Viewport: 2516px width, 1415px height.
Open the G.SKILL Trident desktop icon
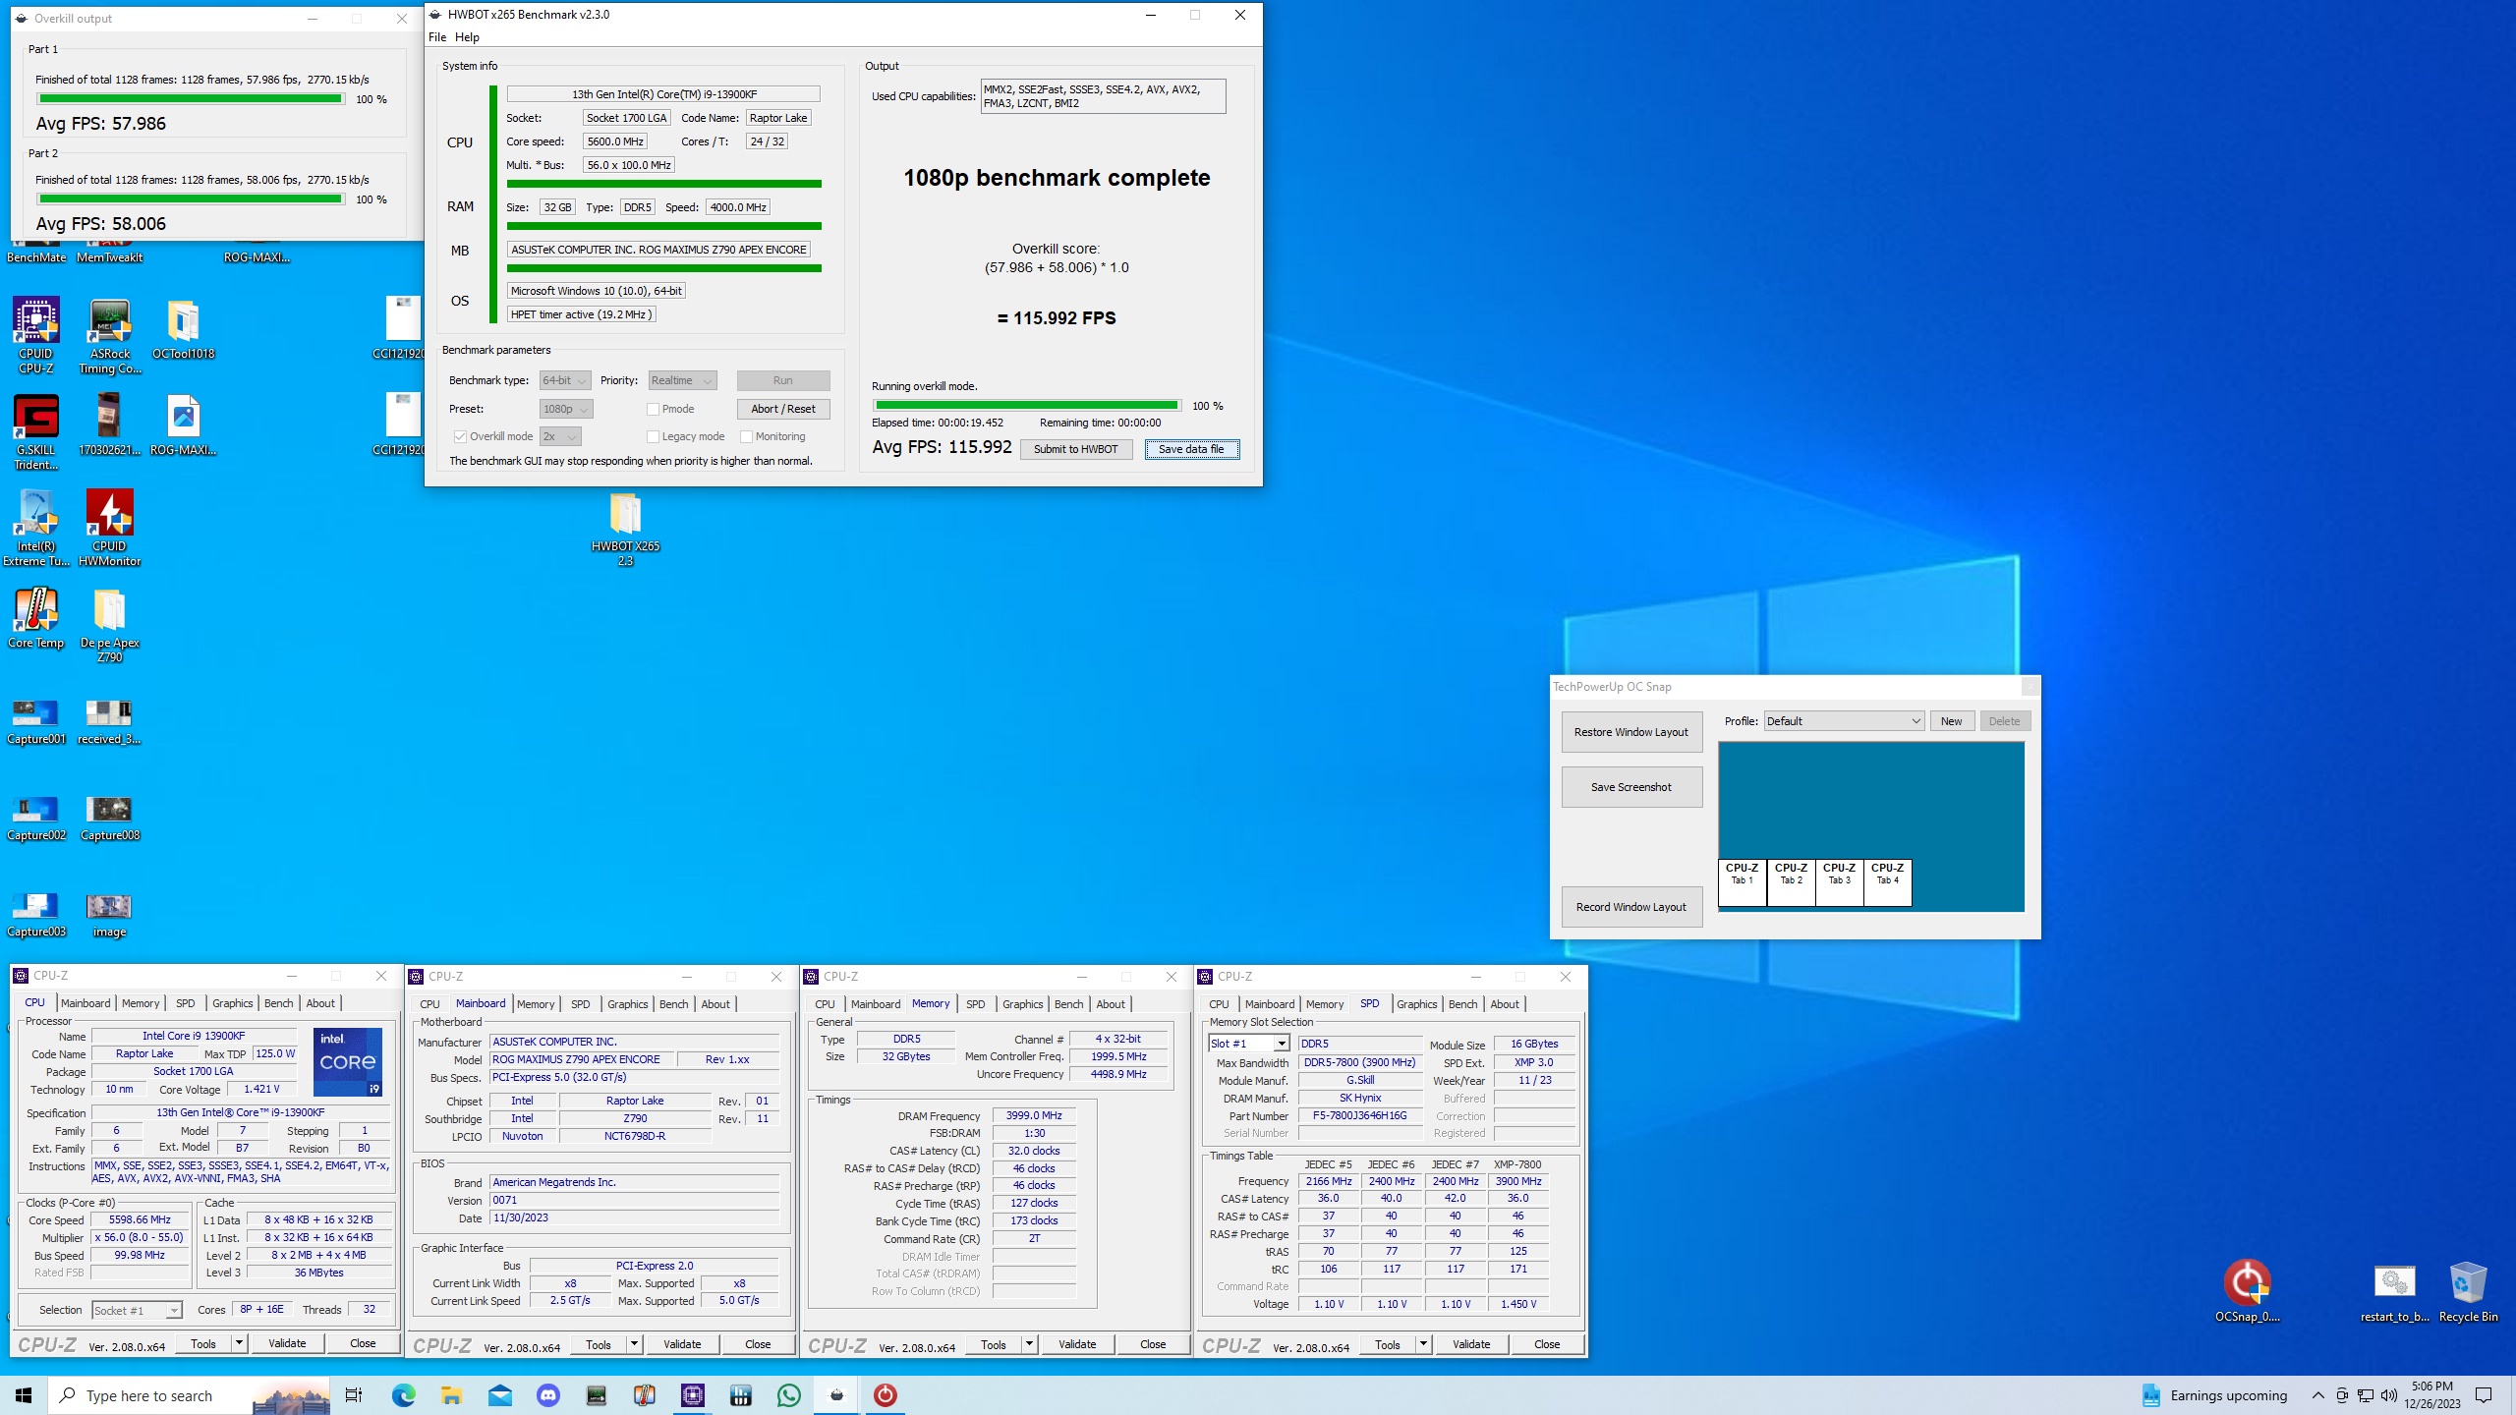pos(36,431)
